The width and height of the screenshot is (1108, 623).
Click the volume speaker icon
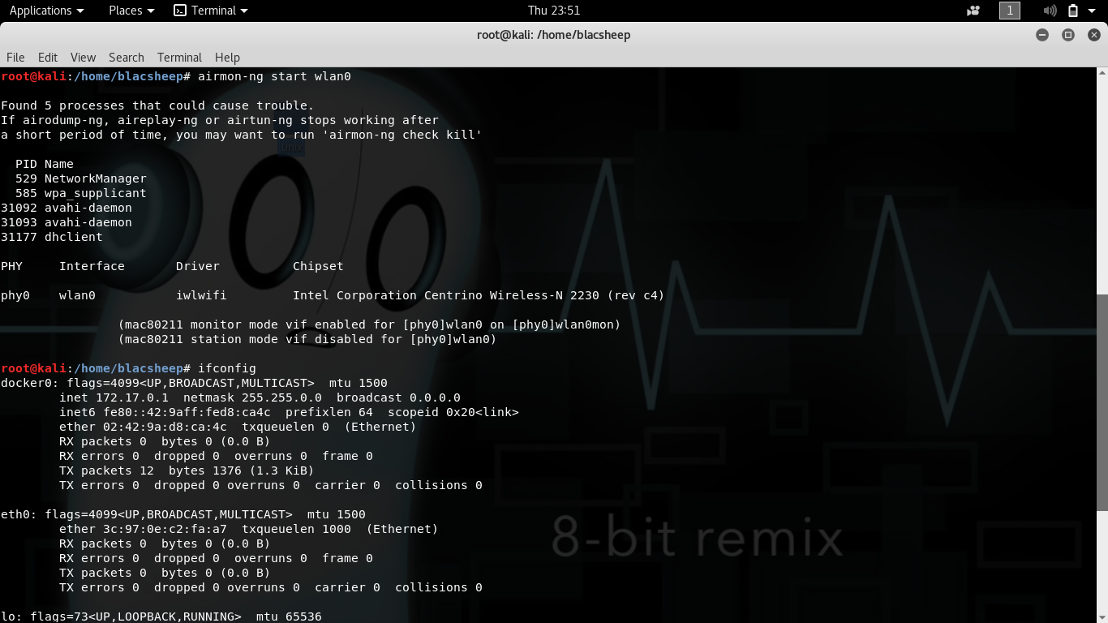coord(1050,11)
